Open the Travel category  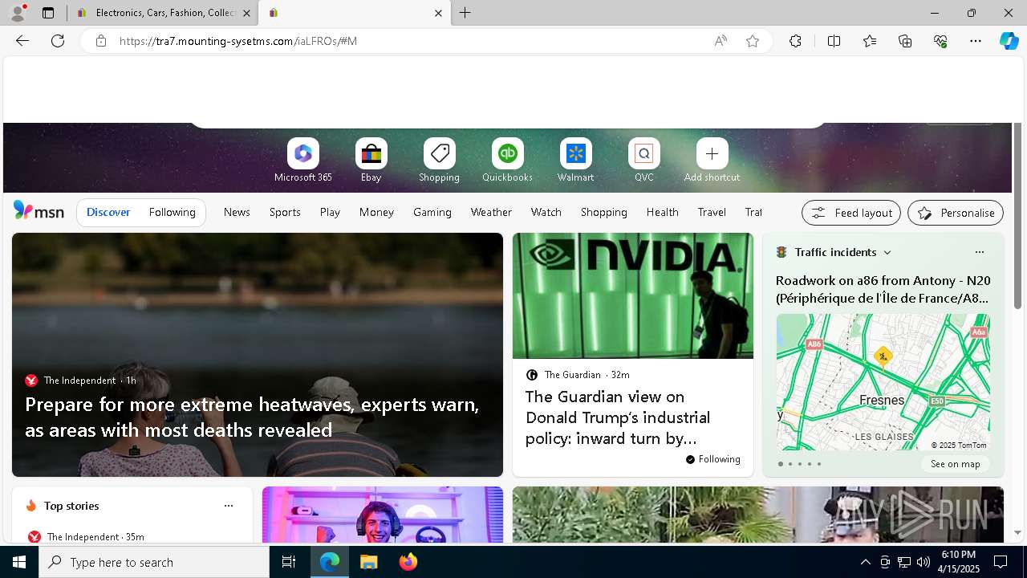point(712,212)
